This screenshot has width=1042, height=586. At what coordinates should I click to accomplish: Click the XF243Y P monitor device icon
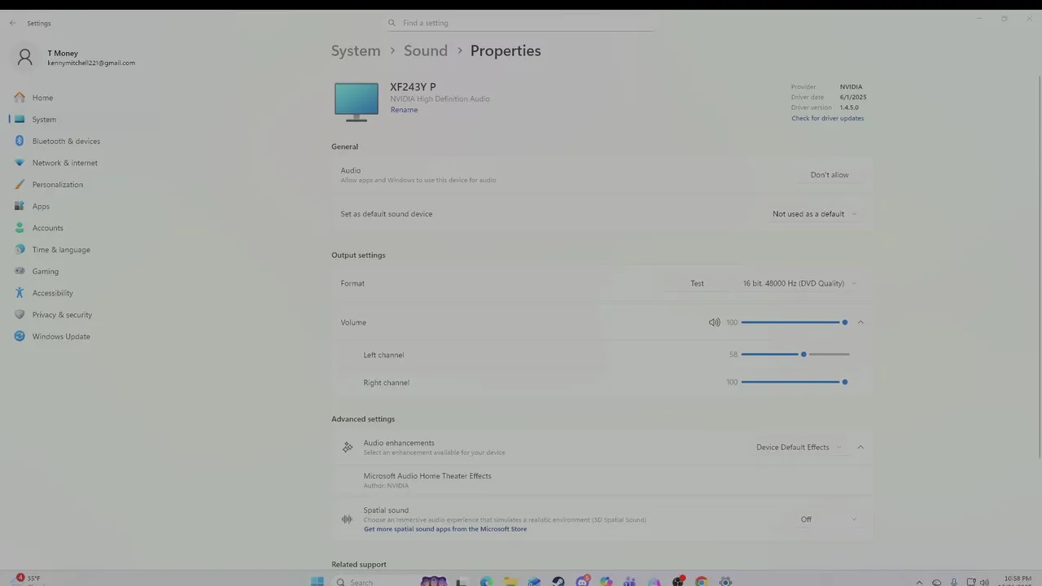(357, 102)
